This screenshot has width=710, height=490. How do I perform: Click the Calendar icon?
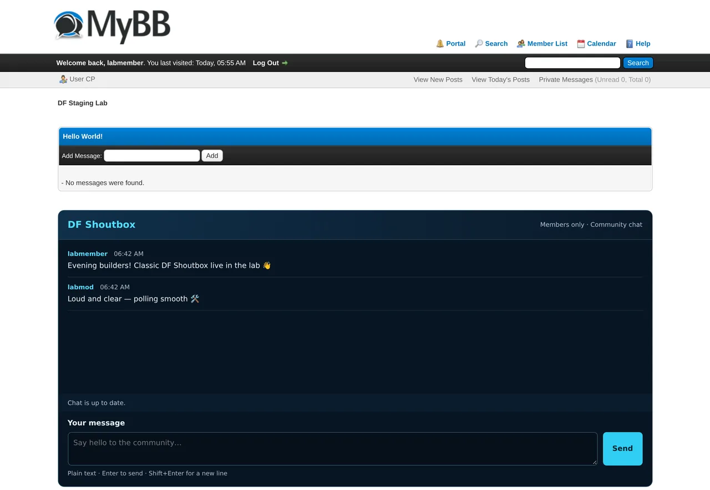581,44
